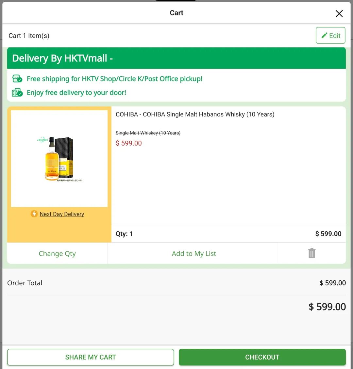Select Change Qty for the whisky
This screenshot has height=369, width=353.
pyautogui.click(x=57, y=254)
